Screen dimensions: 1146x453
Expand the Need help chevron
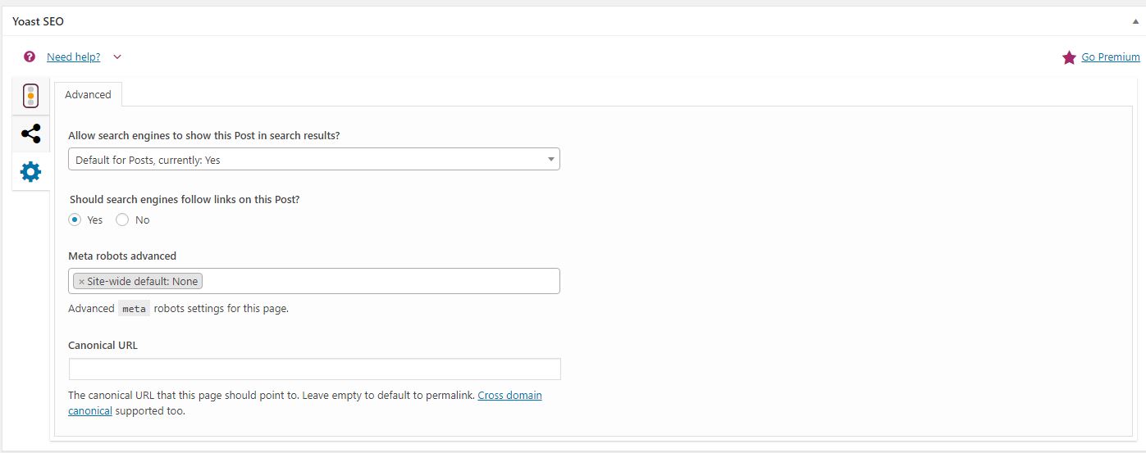pyautogui.click(x=117, y=57)
